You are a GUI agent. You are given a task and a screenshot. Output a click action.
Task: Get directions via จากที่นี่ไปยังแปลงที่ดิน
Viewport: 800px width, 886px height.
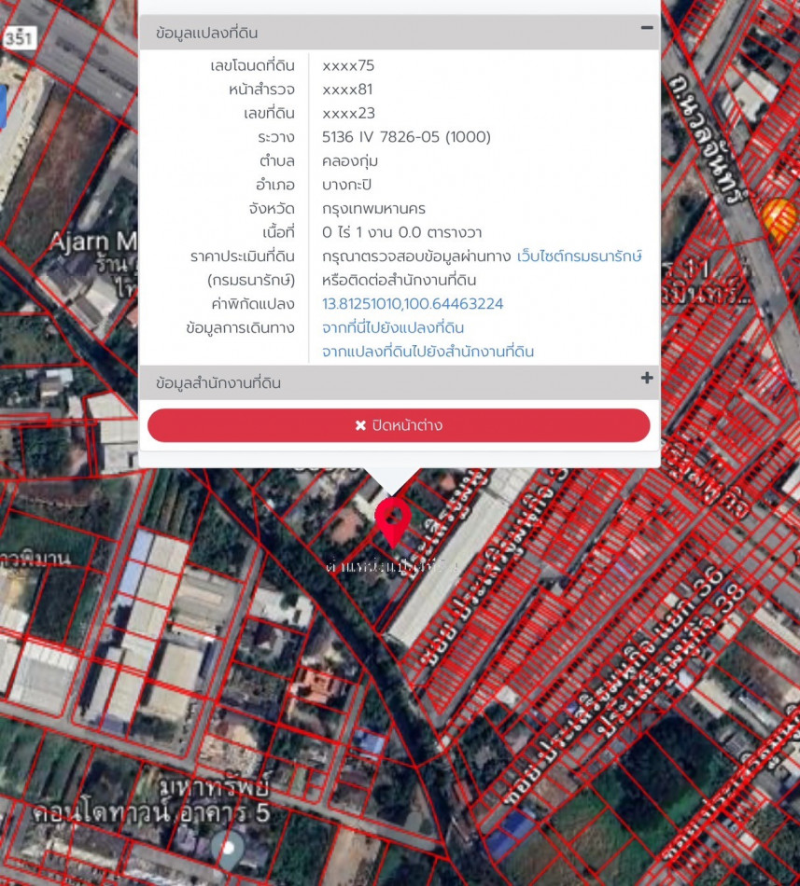pyautogui.click(x=393, y=328)
